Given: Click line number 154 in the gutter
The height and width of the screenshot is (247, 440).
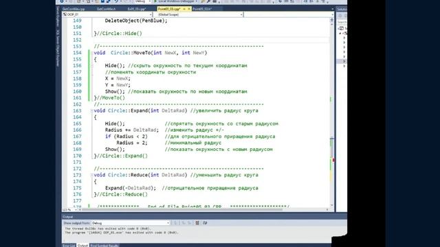Looking at the screenshot, I should tap(77, 53).
